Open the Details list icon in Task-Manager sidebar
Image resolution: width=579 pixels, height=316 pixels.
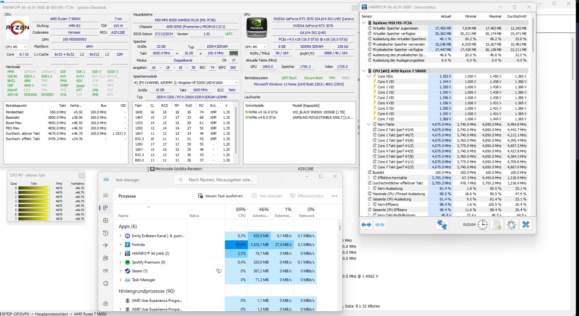pos(106,270)
